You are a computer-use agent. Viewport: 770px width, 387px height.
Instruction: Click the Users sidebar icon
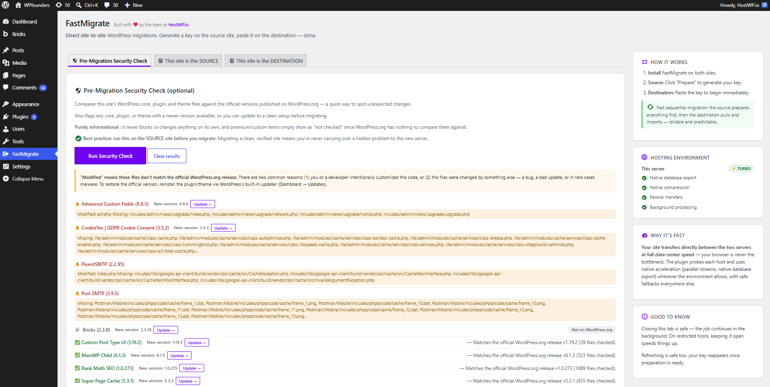(6, 129)
